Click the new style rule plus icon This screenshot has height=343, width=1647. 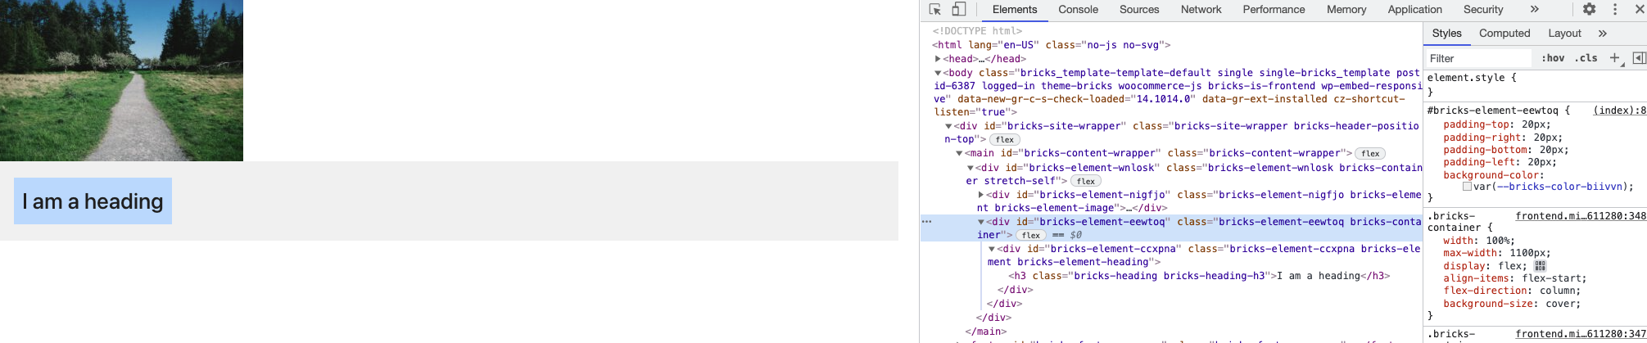[x=1614, y=58]
